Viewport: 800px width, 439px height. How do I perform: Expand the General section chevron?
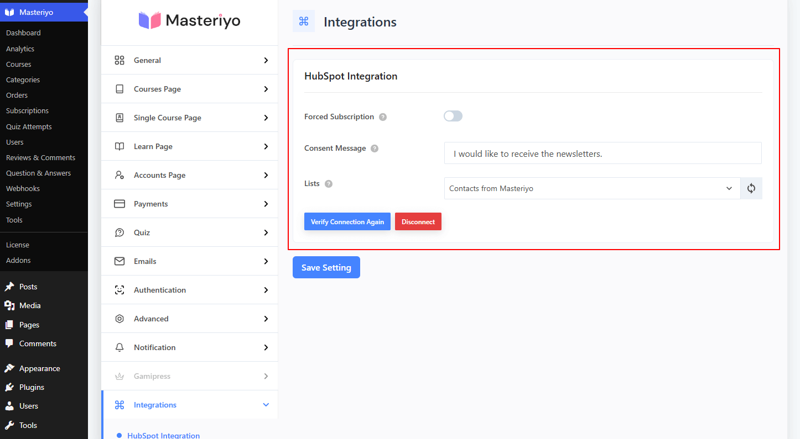click(266, 60)
